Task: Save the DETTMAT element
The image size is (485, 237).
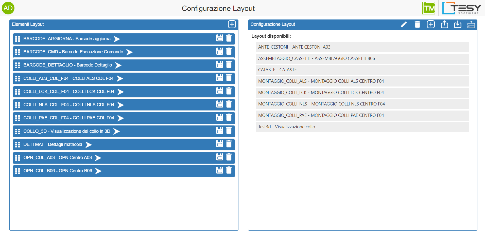Action: pos(219,144)
